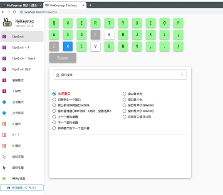
Task: Click the gray Z key button
Action: point(54,46)
